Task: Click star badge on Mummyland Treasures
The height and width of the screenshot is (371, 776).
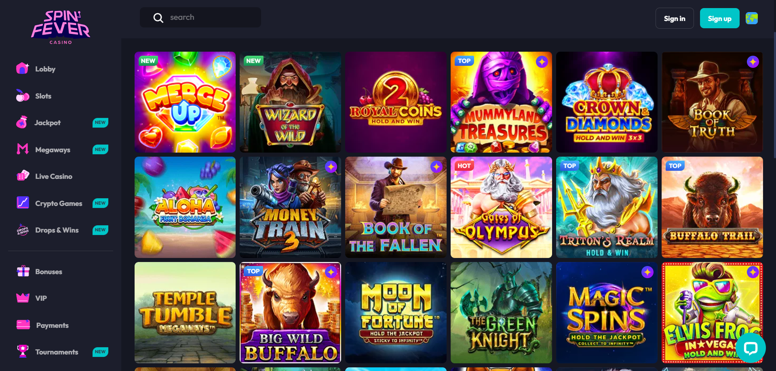Action: tap(542, 62)
